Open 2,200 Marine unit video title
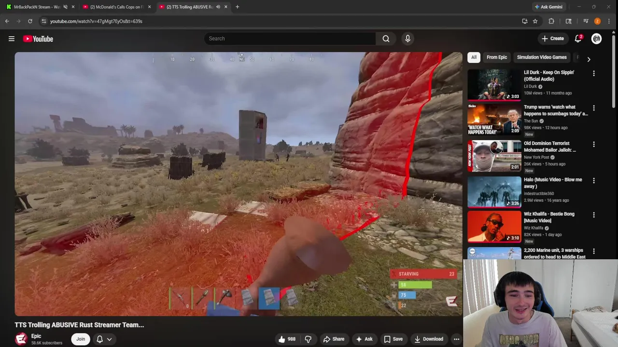The height and width of the screenshot is (347, 618). (x=555, y=254)
